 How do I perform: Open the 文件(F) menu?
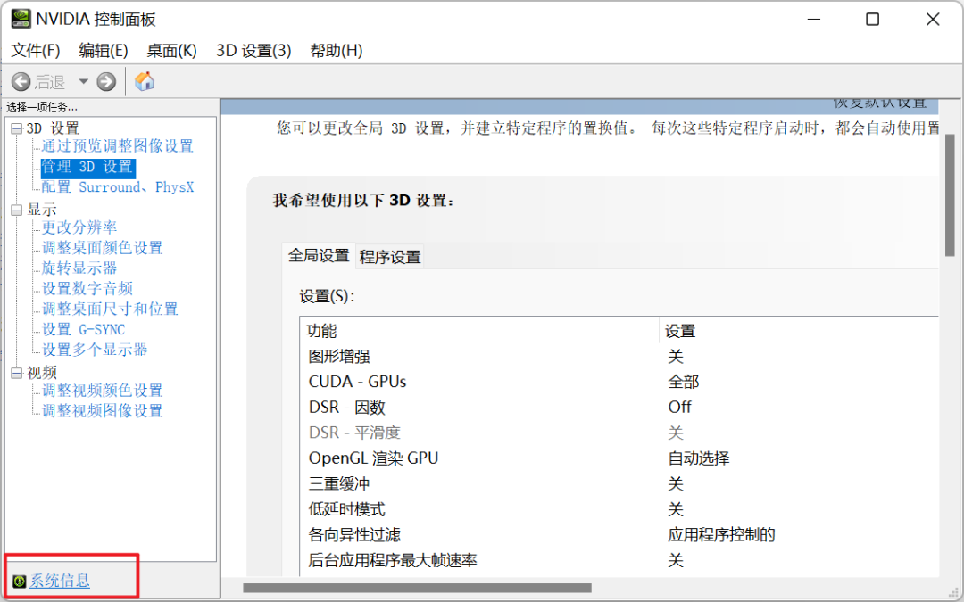[x=36, y=50]
